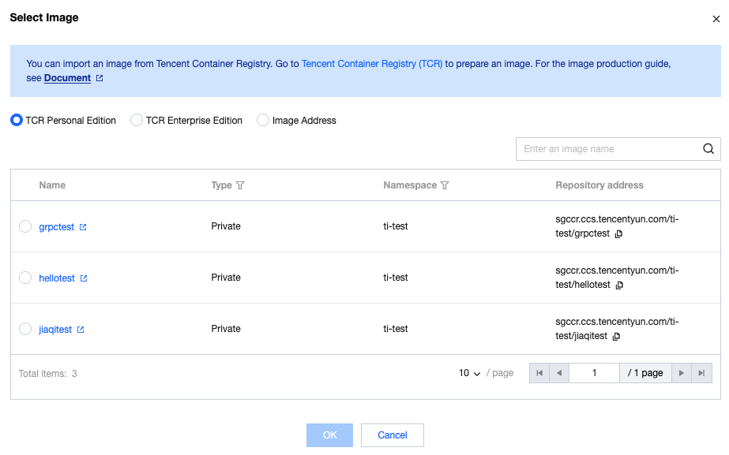Screen dimensions: 729x455
Task: Open grpctest external link icon
Action: click(x=83, y=227)
